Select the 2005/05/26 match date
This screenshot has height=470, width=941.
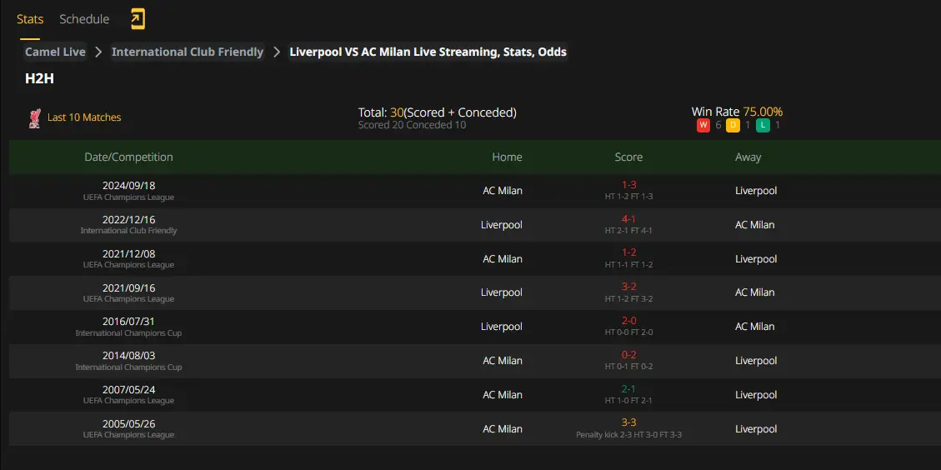(128, 424)
